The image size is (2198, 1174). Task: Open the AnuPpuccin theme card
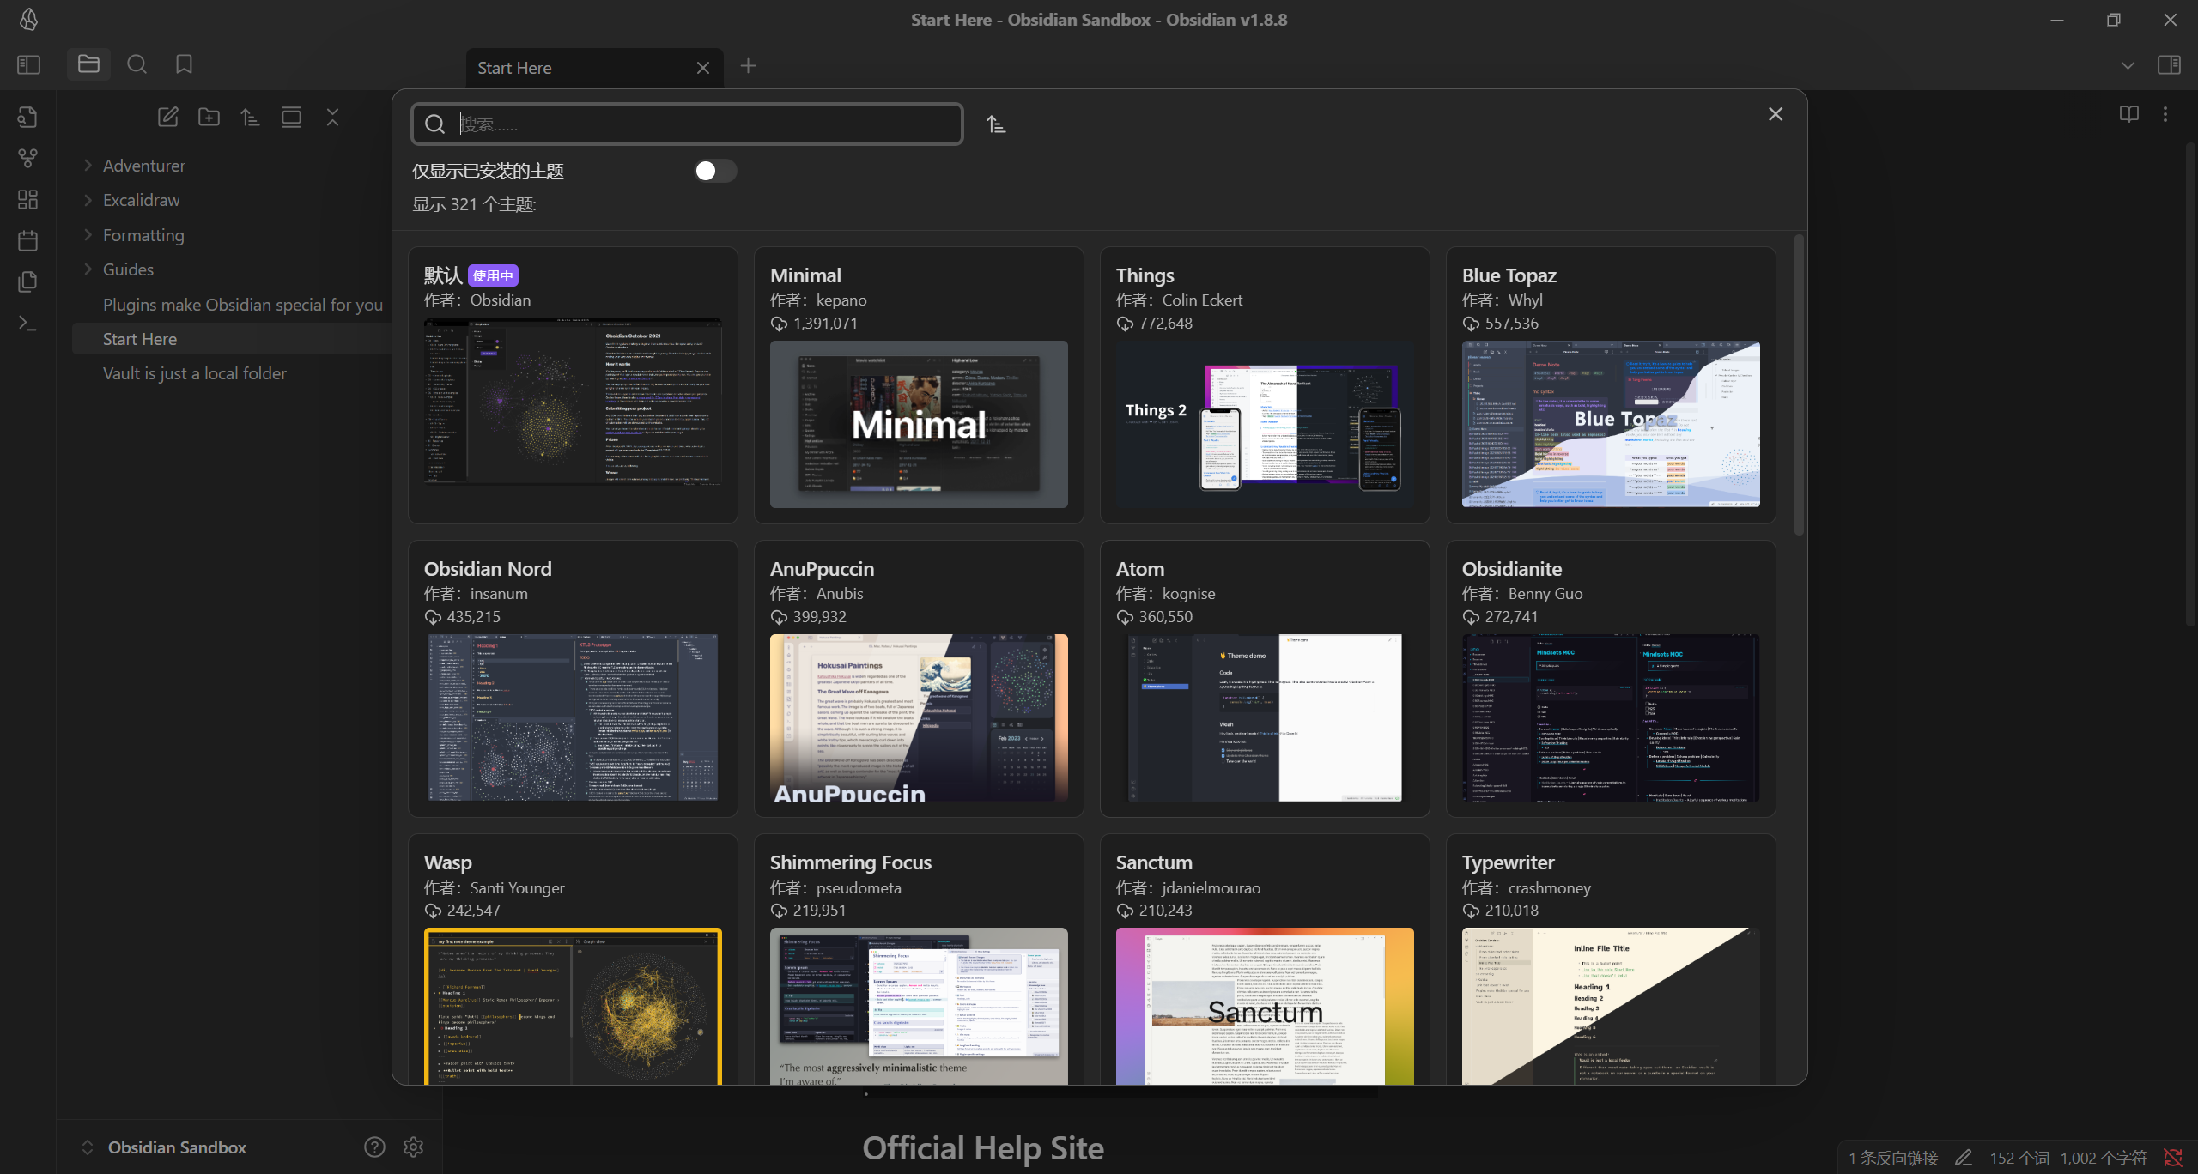(x=919, y=679)
